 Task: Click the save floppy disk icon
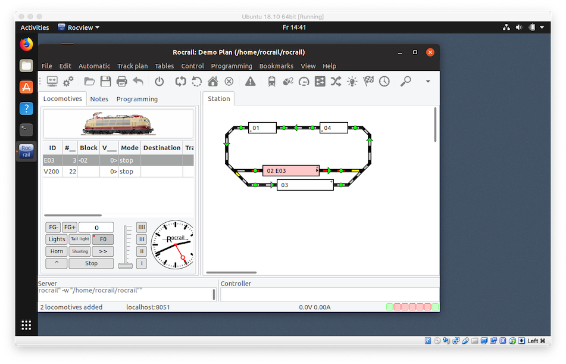(x=105, y=82)
